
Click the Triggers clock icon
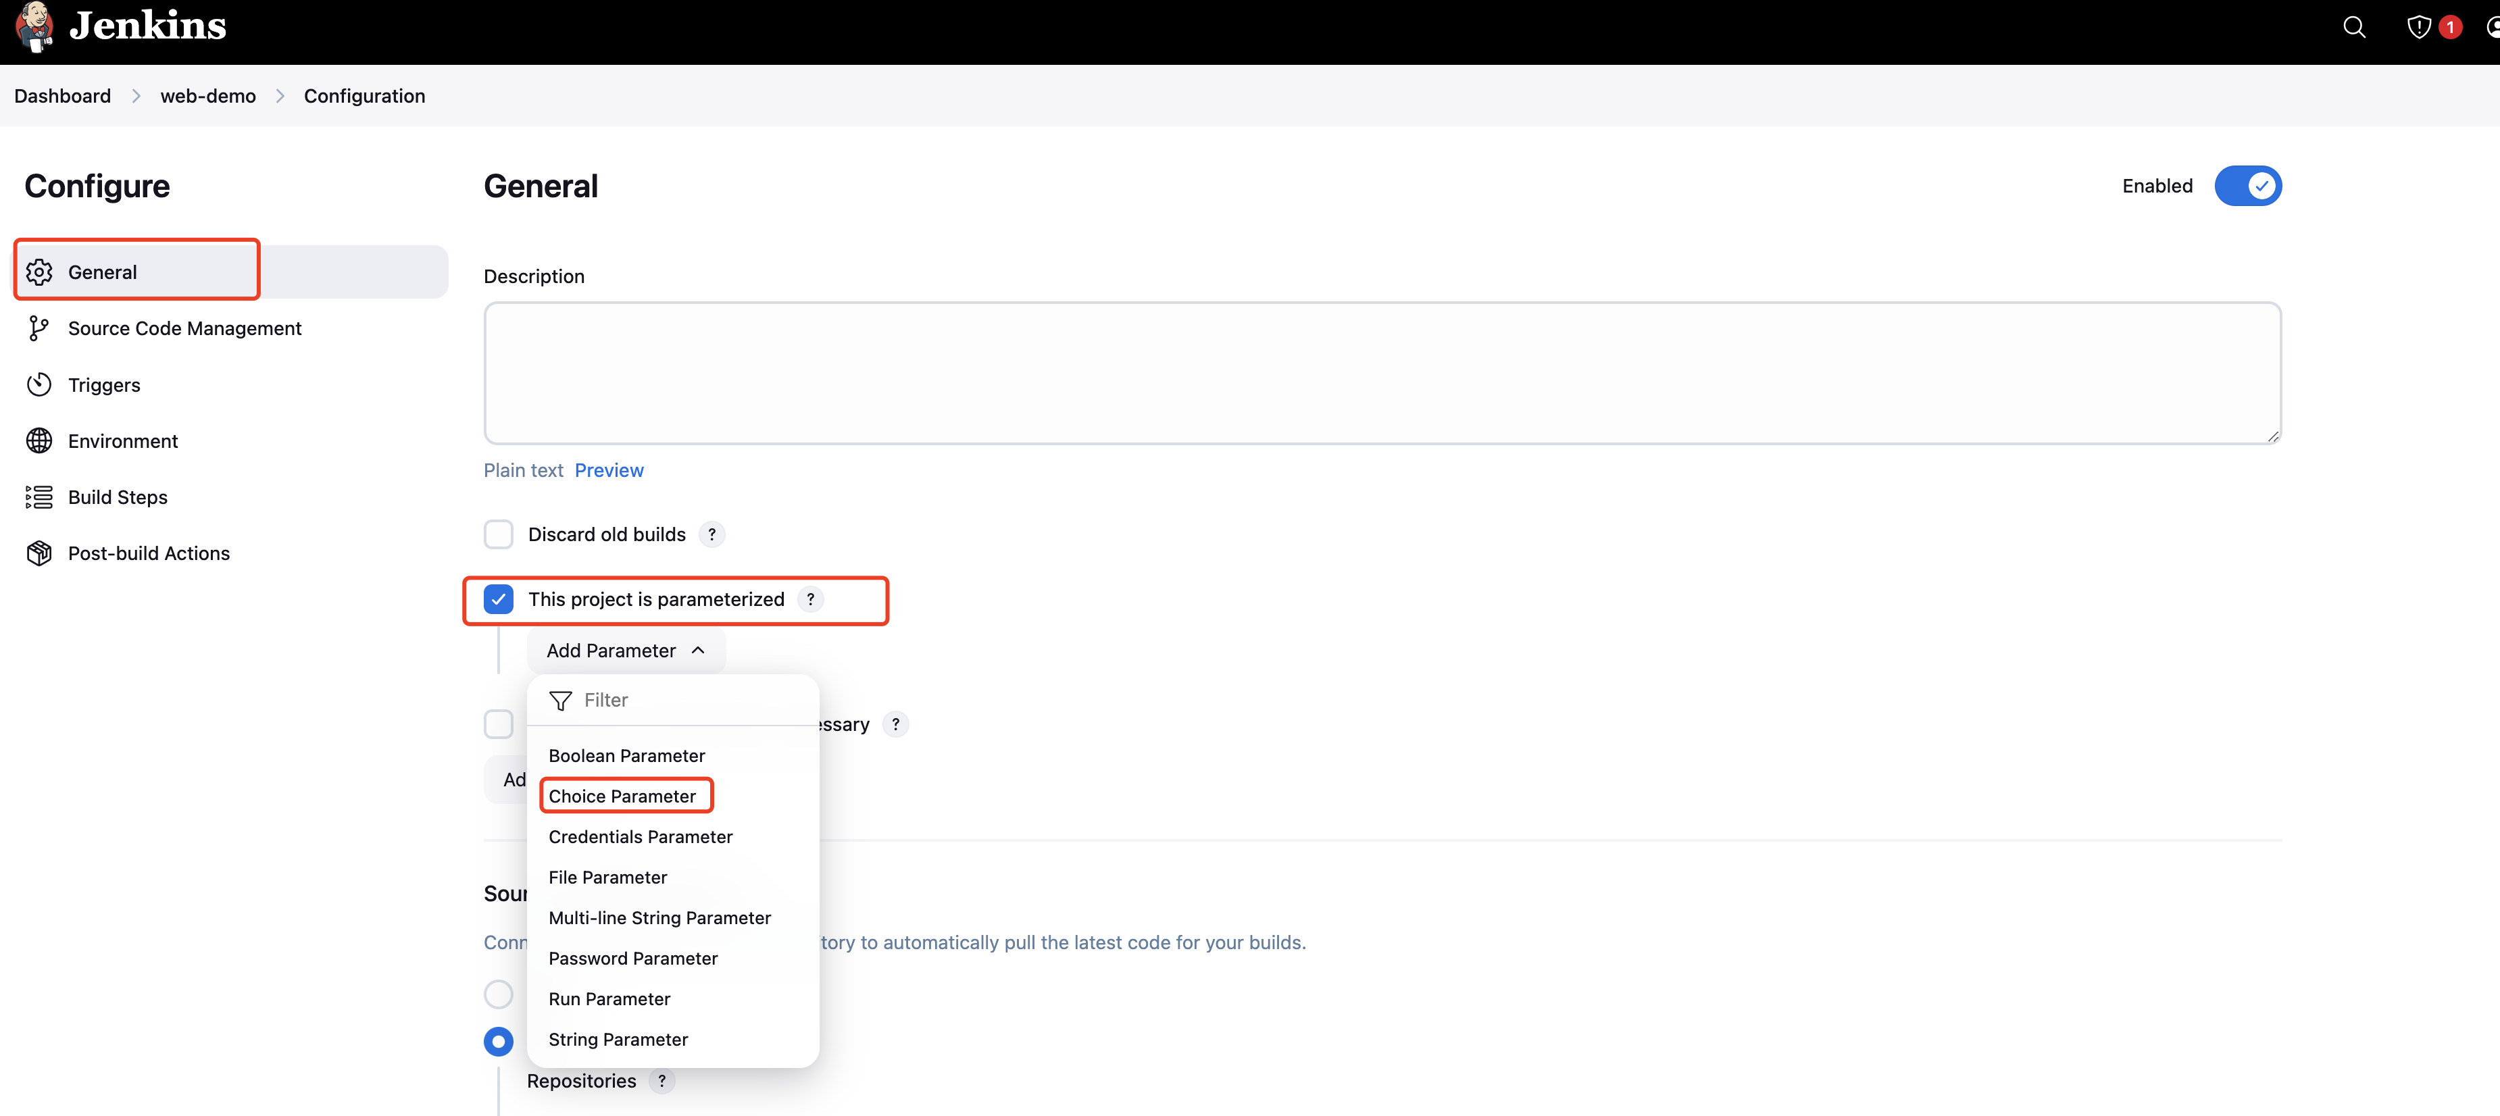39,385
